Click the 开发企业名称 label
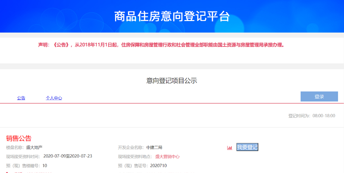This screenshot has width=344, height=173. (131, 147)
